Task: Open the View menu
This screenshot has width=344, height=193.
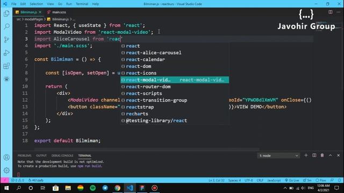Action: 50,4
